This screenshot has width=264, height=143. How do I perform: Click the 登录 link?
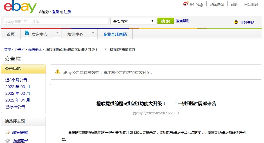[x=56, y=12]
